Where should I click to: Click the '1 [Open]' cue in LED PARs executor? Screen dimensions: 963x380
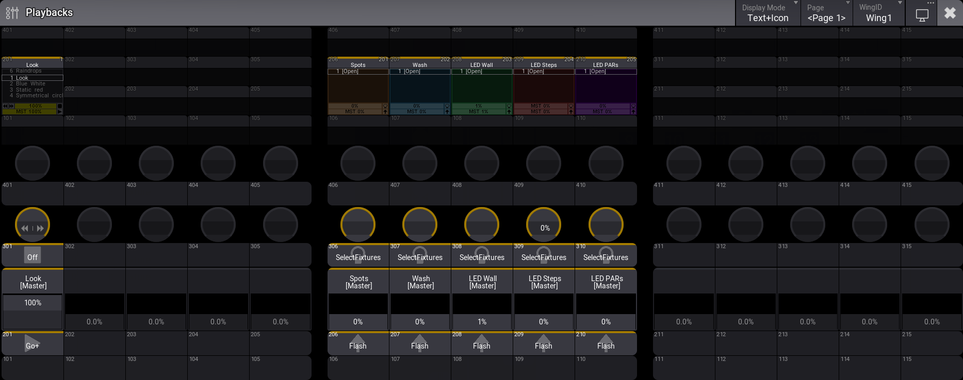click(x=606, y=72)
